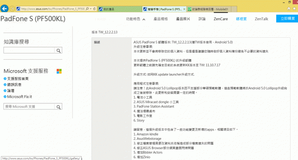
Task: Refresh the page with reload icon
Action: (x=94, y=9)
